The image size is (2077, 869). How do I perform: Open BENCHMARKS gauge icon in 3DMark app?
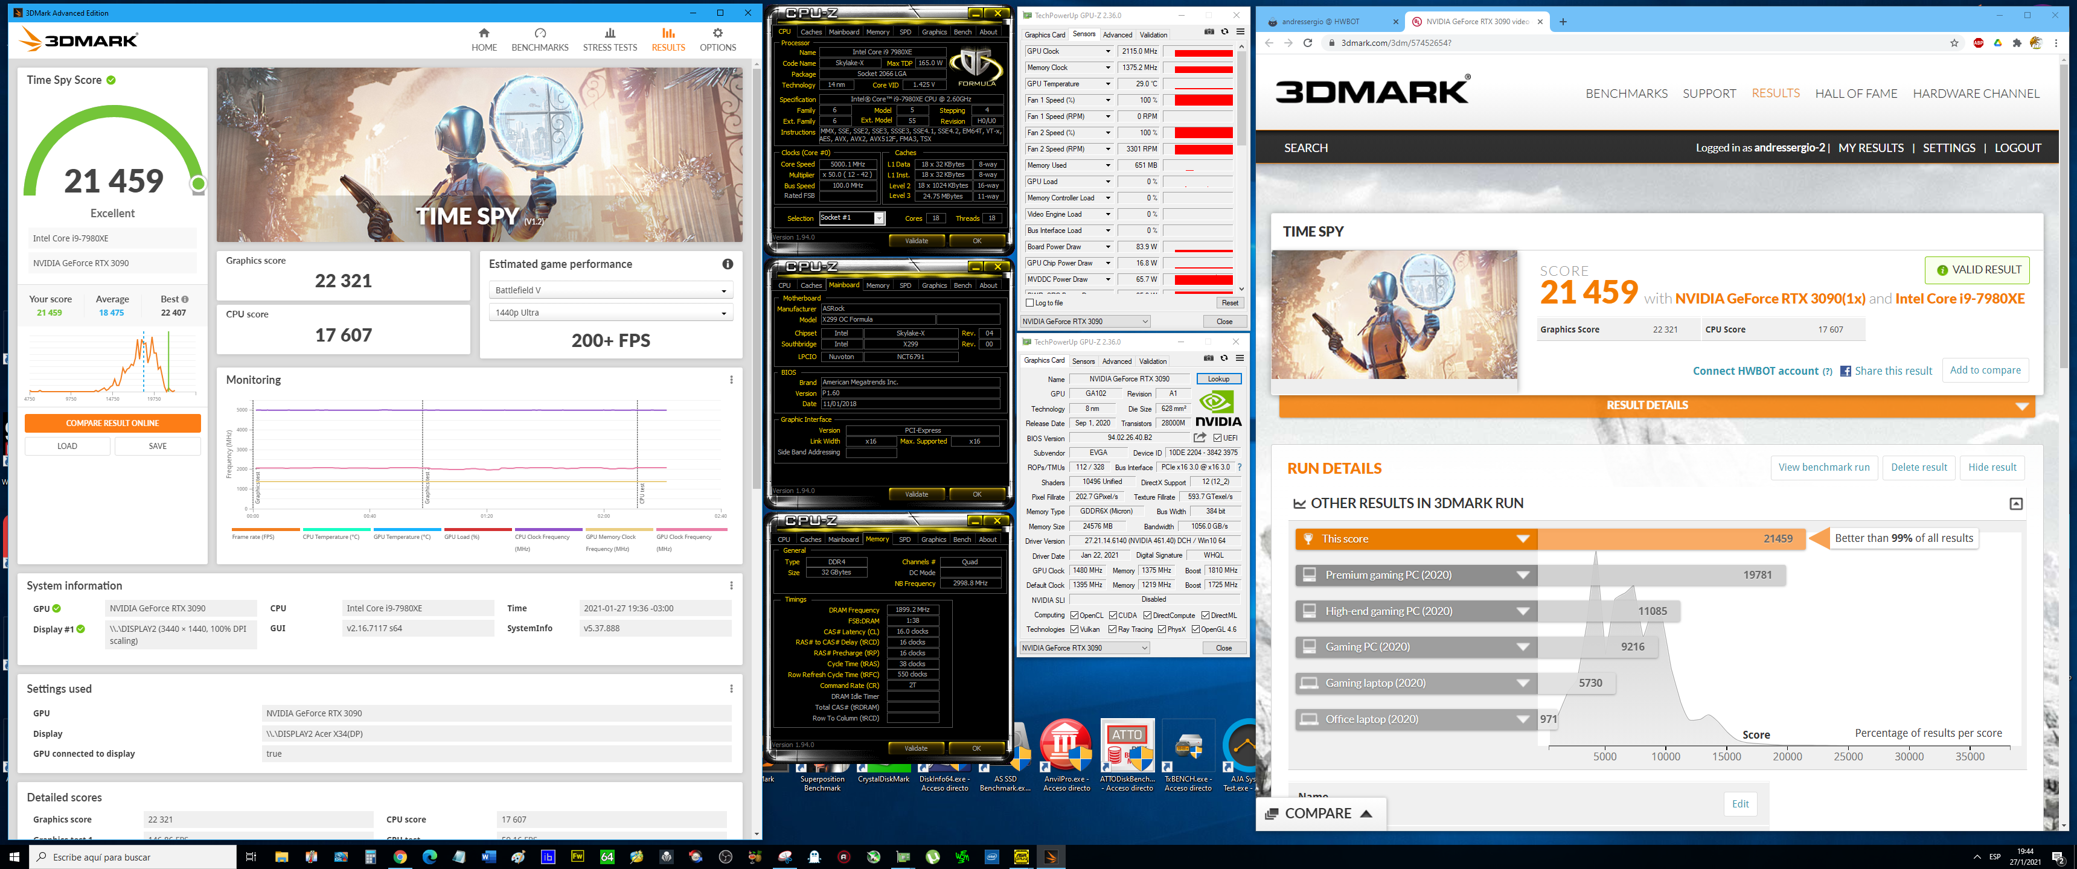[540, 33]
